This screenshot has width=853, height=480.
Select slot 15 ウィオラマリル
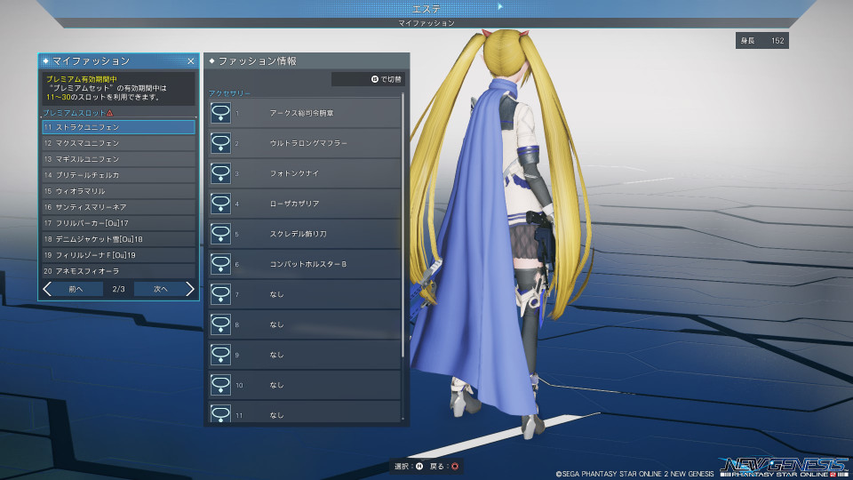pos(118,191)
